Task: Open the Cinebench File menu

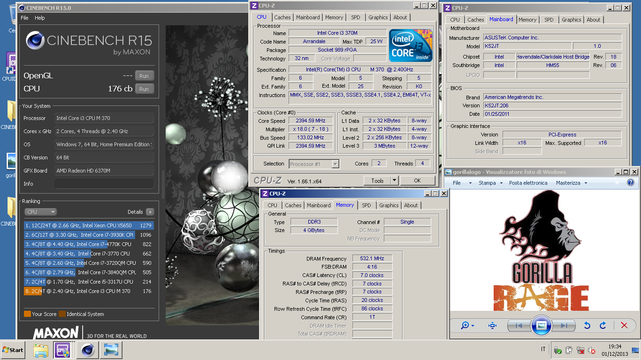Action: click(24, 18)
